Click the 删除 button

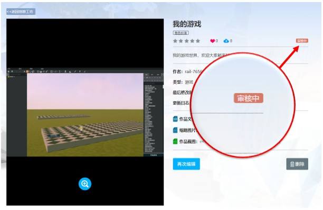297,164
